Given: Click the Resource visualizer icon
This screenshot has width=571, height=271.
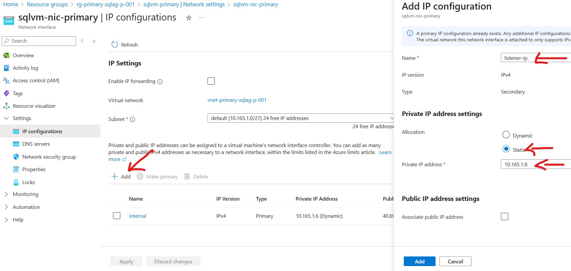Looking at the screenshot, I should (x=6, y=106).
